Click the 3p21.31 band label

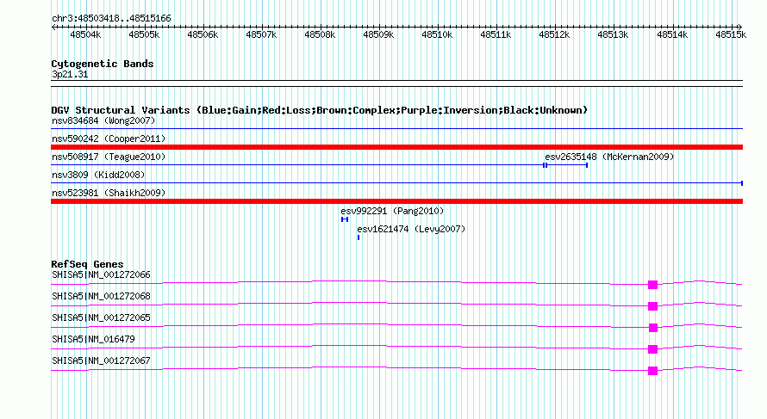pyautogui.click(x=70, y=75)
